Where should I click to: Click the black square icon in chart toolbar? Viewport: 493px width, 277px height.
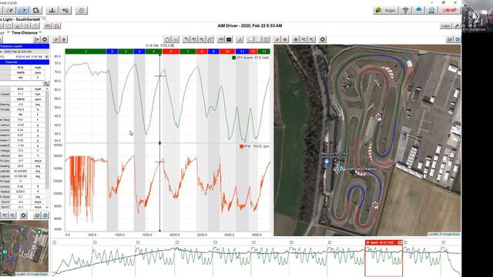click(x=229, y=39)
